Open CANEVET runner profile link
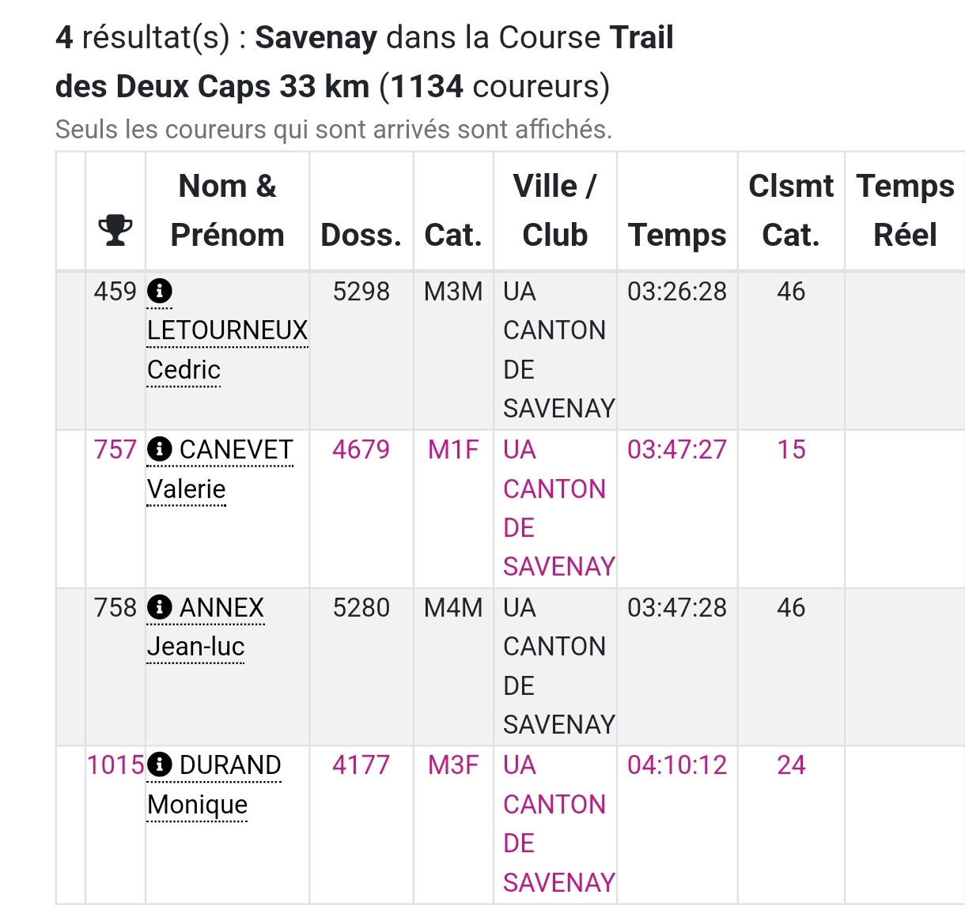The width and height of the screenshot is (965, 921). [236, 450]
